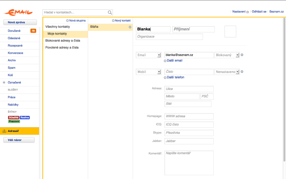286x179 pixels.
Task: Select Moje kontakty group
Action: tap(65, 34)
